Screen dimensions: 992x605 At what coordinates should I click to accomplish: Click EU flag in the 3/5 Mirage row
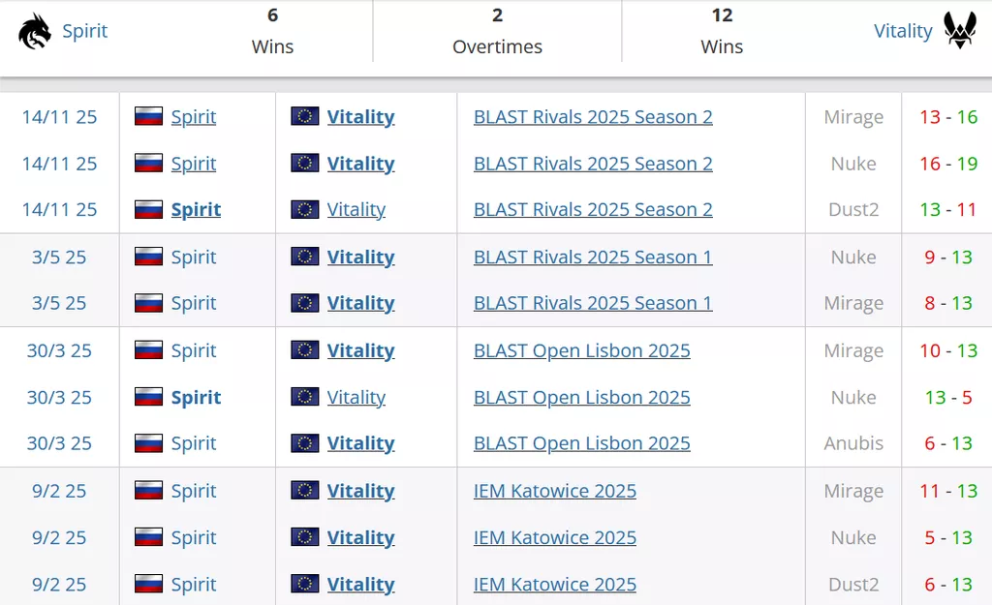305,303
